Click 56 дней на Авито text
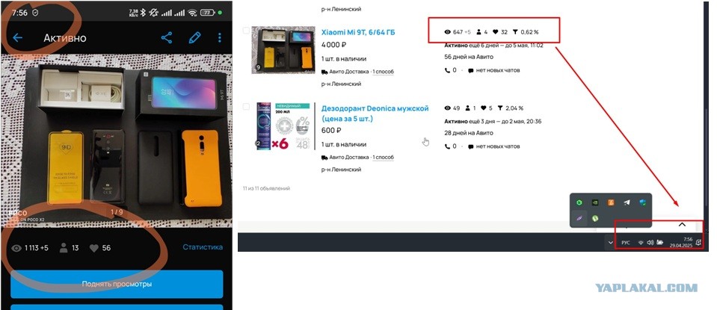The height and width of the screenshot is (310, 717). (x=469, y=57)
